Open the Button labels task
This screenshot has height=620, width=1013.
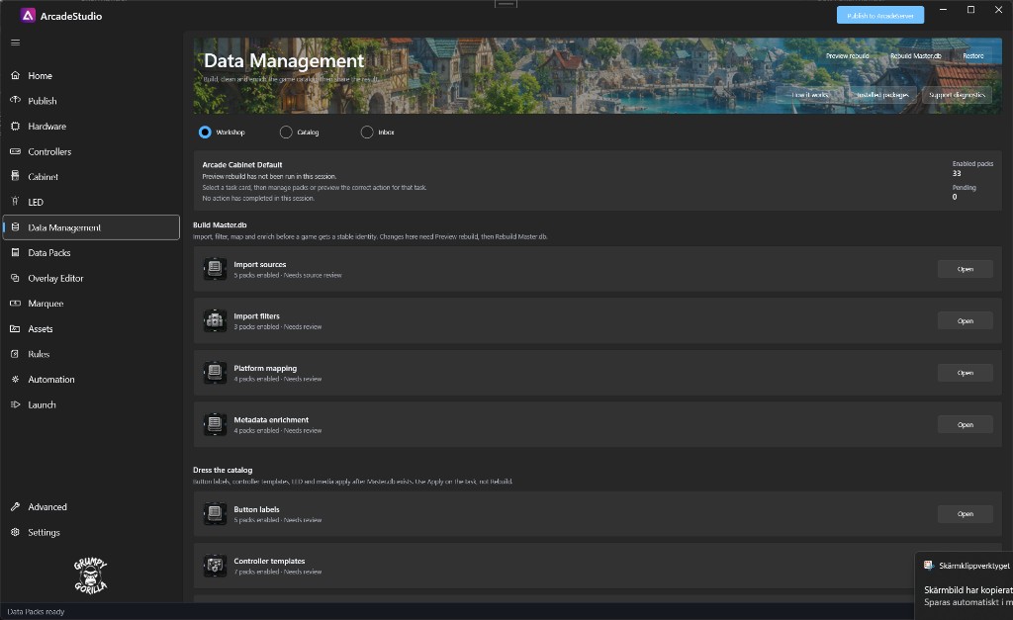click(x=966, y=514)
